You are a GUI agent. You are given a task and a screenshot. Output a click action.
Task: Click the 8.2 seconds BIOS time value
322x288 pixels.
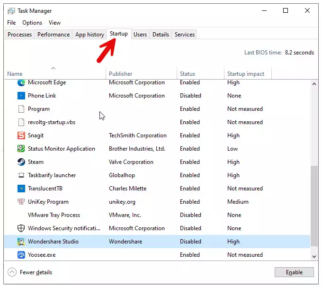coord(299,53)
